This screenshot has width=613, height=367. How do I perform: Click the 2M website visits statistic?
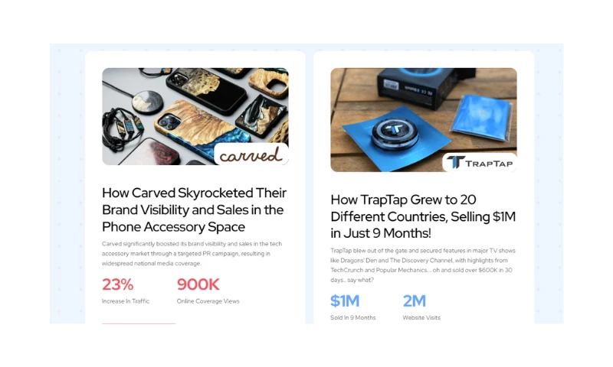coord(415,300)
